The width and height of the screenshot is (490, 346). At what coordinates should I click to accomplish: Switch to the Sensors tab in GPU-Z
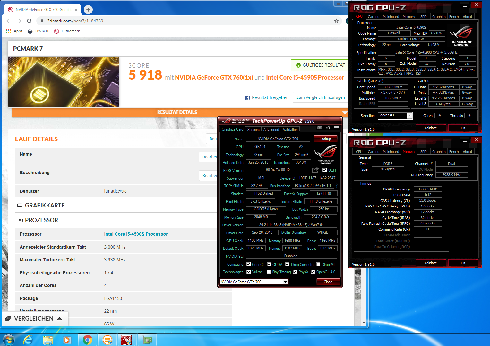pyautogui.click(x=253, y=130)
